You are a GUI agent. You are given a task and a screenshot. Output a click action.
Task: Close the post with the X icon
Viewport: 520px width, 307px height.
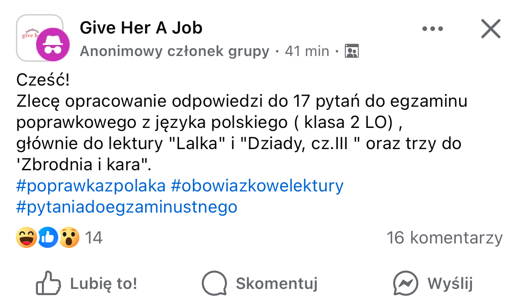[x=490, y=29]
